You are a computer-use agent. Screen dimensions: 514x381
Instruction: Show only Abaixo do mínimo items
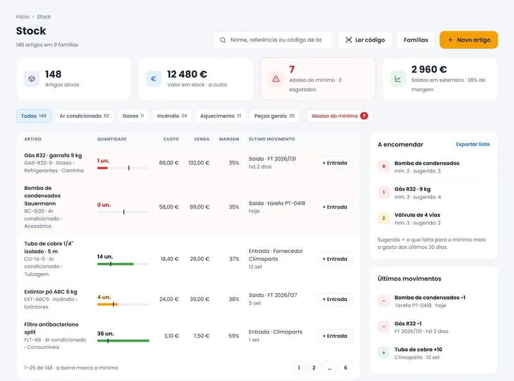(x=340, y=116)
